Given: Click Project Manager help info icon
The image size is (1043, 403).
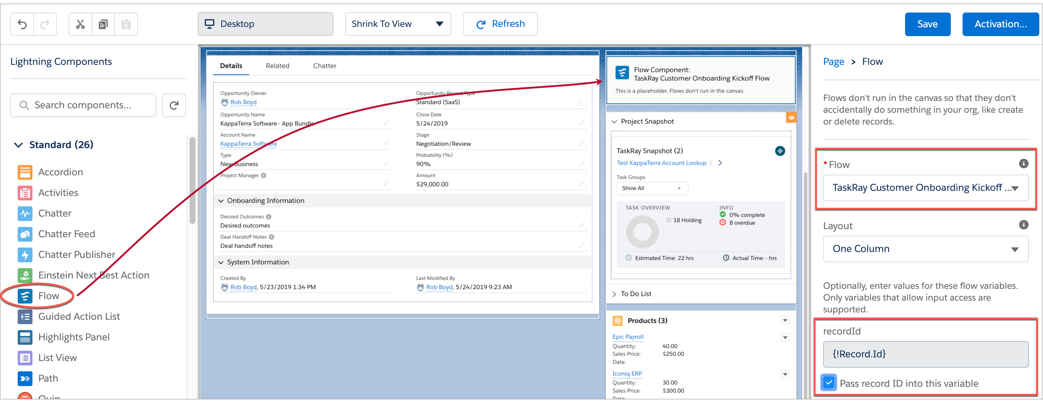Looking at the screenshot, I should [x=264, y=175].
